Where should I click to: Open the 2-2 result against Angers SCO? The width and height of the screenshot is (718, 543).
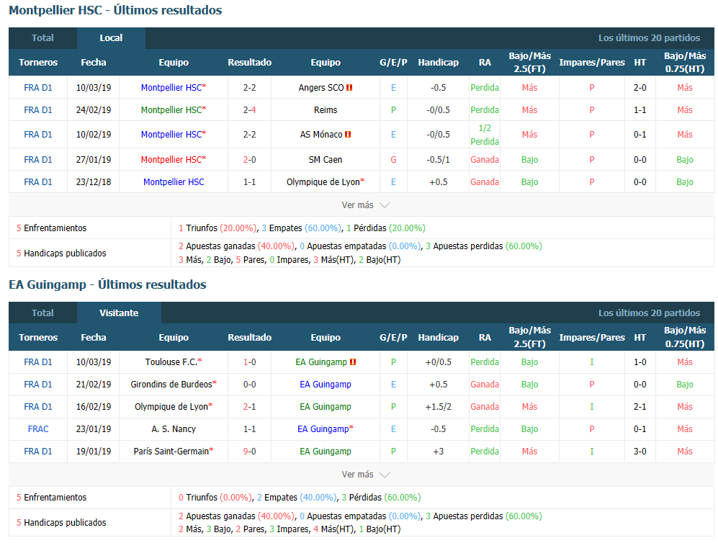click(x=250, y=87)
